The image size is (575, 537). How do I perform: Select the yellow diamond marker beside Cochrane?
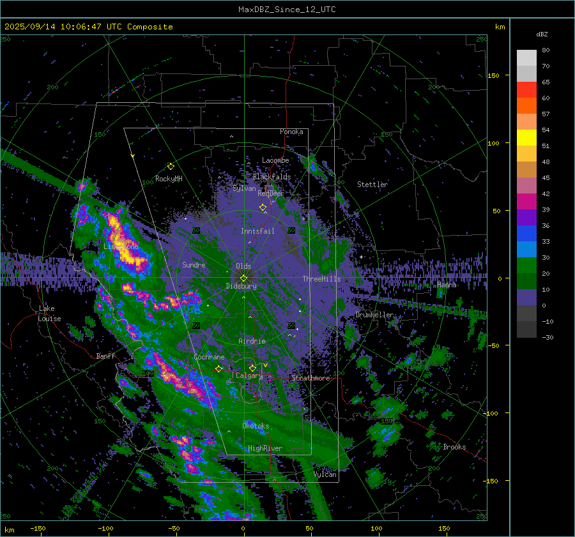tap(219, 368)
